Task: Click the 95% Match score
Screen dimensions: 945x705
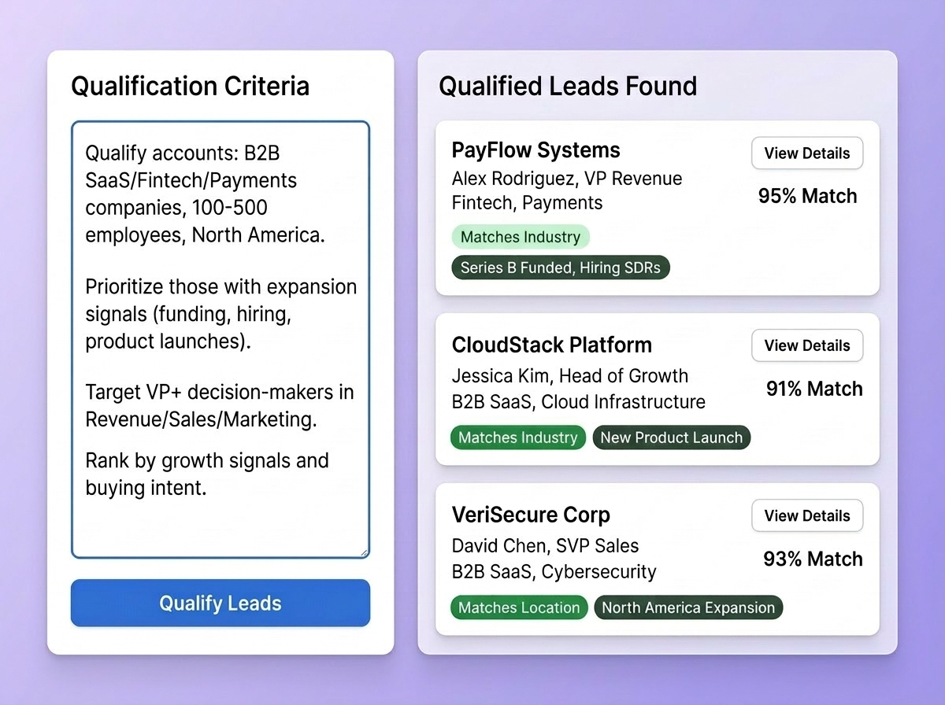Action: point(807,196)
